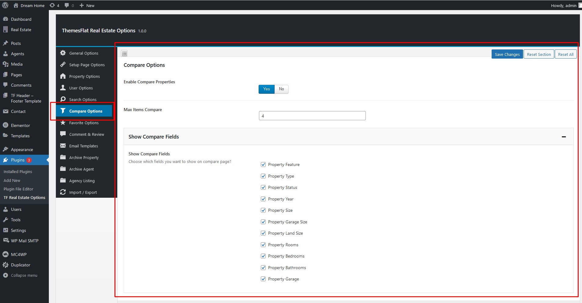
Task: Uncheck the Property Bathrooms checkbox
Action: (263, 268)
